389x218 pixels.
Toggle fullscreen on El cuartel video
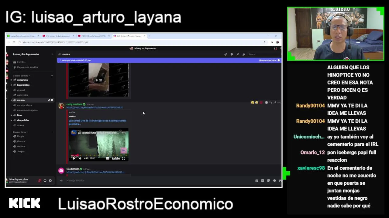point(124,158)
